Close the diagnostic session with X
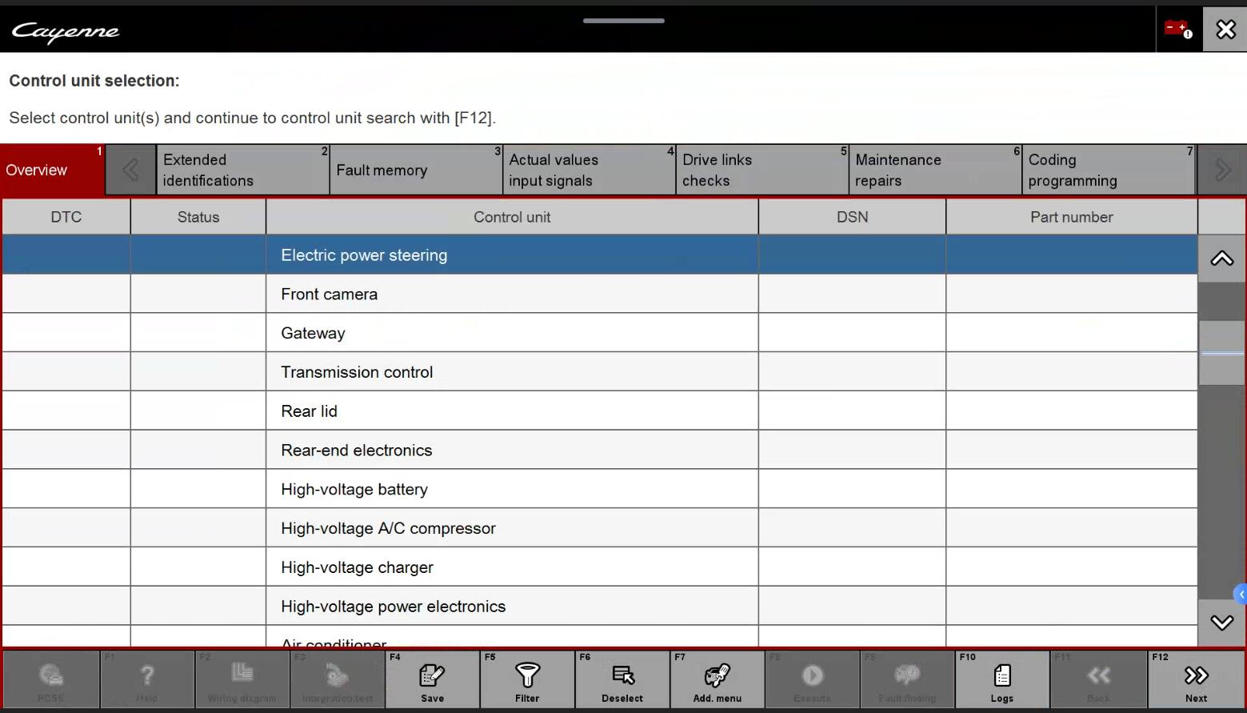The height and width of the screenshot is (713, 1247). point(1225,30)
